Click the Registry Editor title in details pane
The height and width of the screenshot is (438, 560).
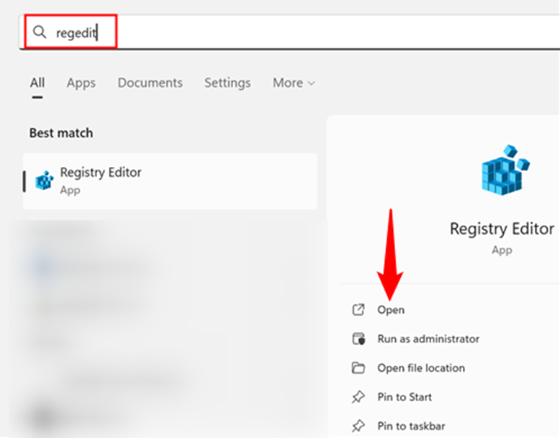(x=502, y=229)
